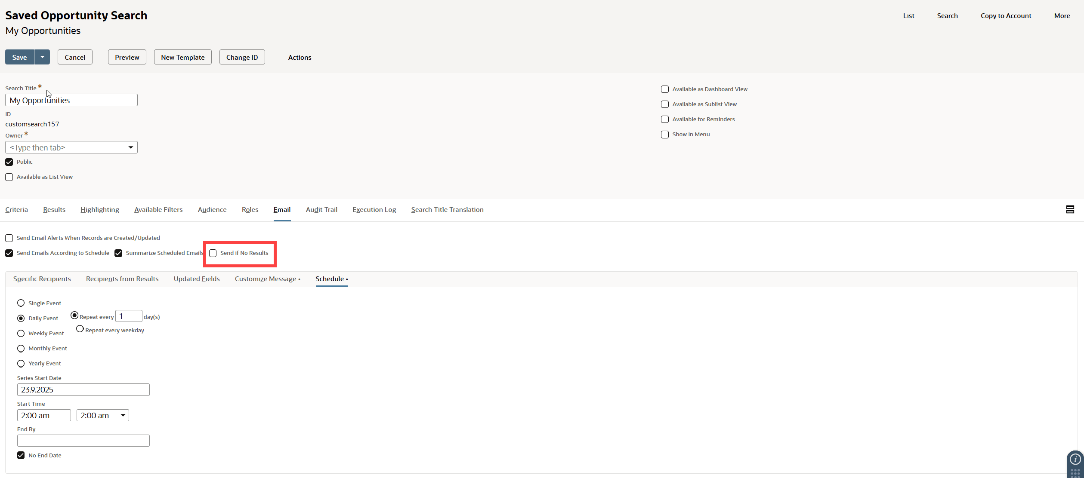Switch to the Results tab
This screenshot has height=478, width=1084.
tap(54, 210)
